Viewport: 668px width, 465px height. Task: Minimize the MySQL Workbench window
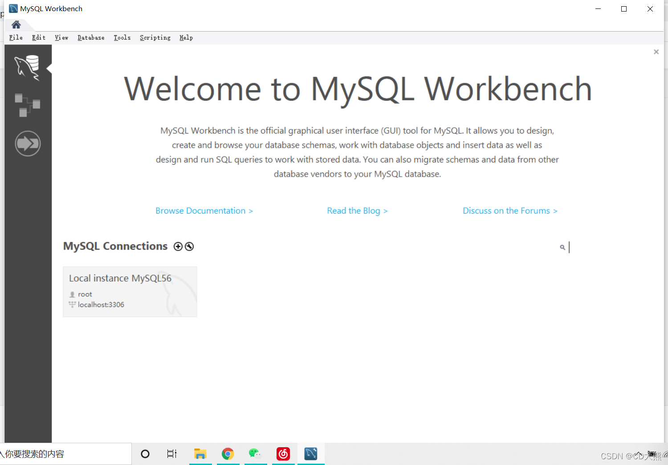point(598,9)
